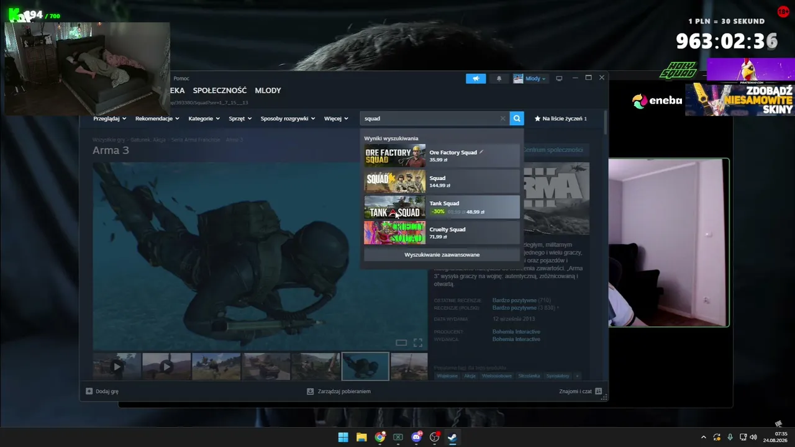Open fullscreen view of the Arma 3 screenshot

point(418,343)
